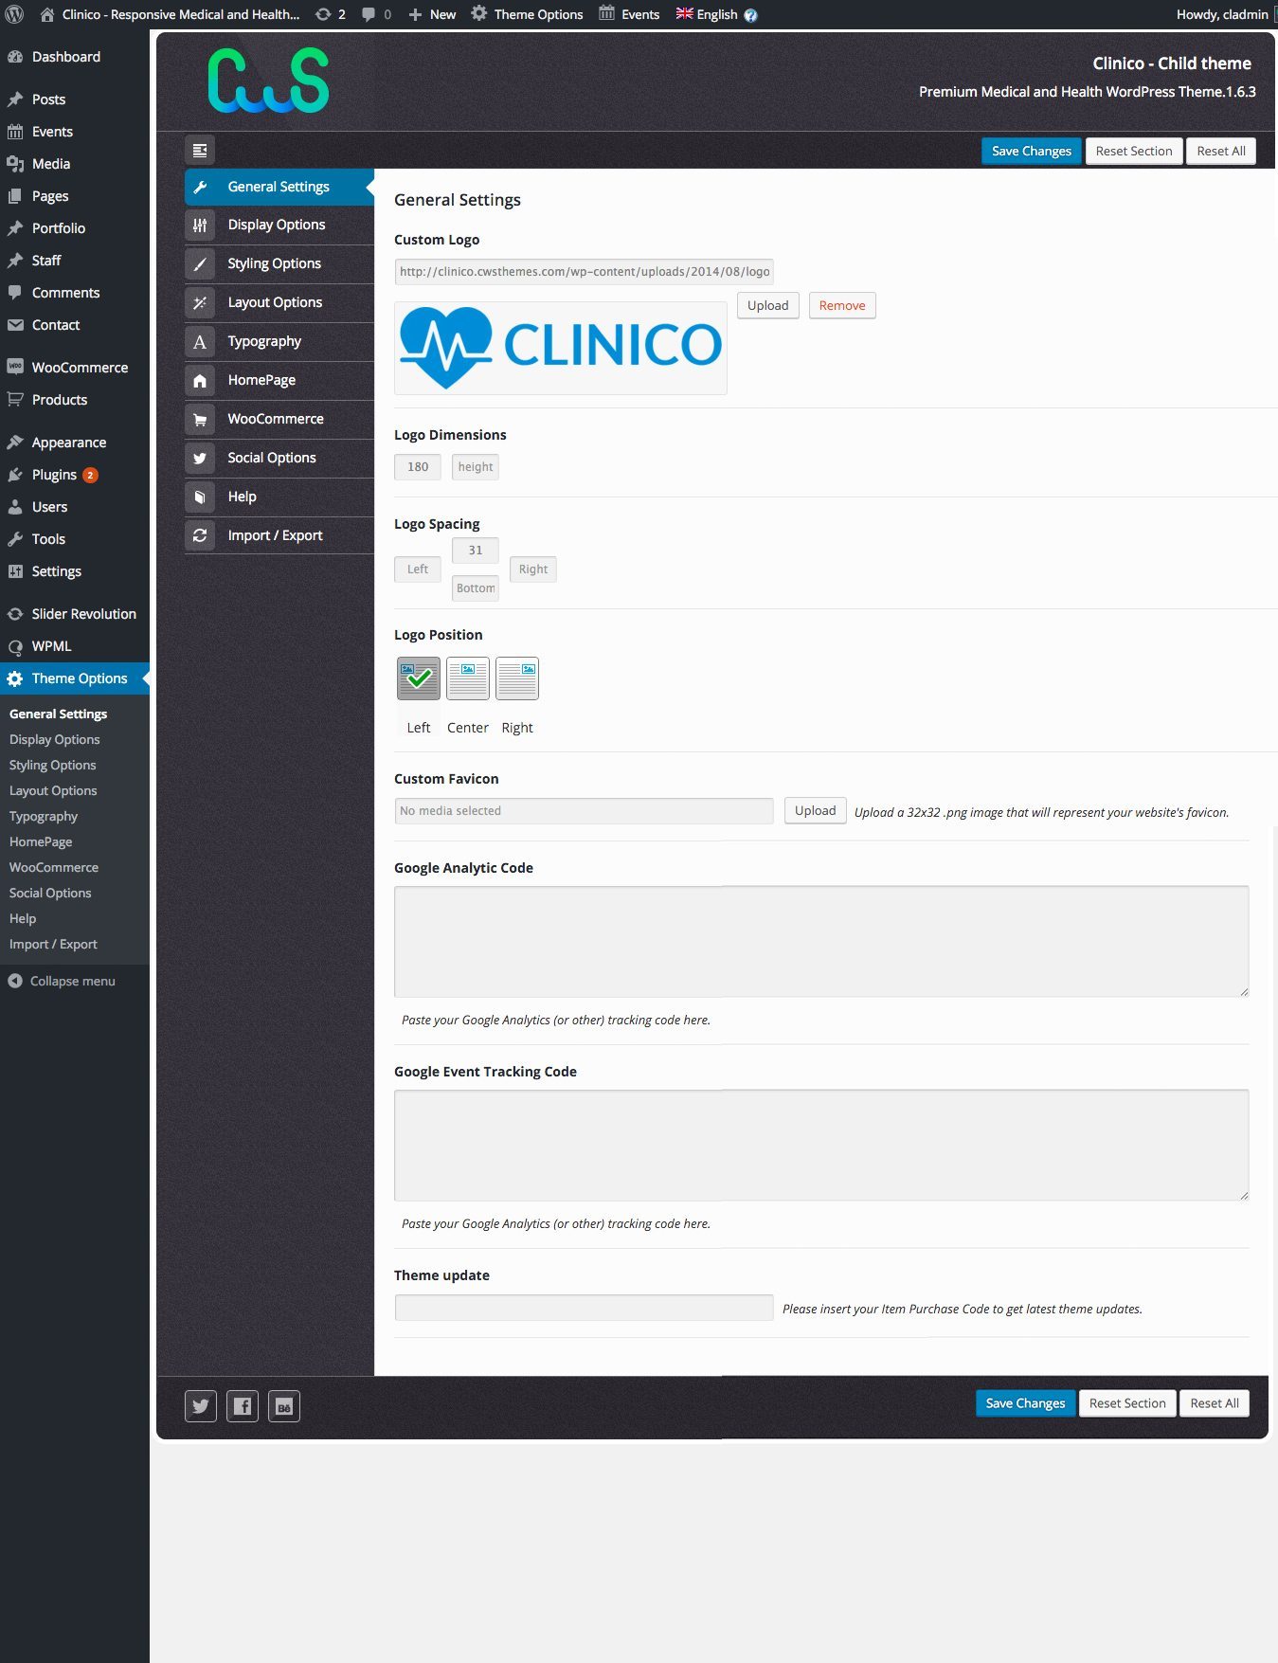Open the New content menu in admin bar

click(432, 14)
